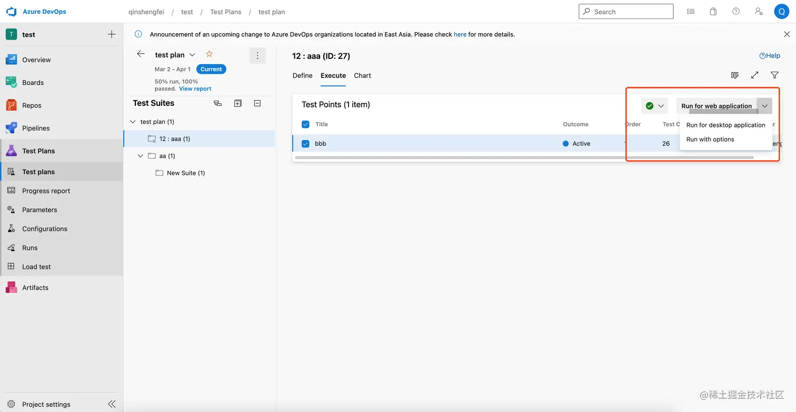Open the filter funnel icon
Image resolution: width=796 pixels, height=412 pixels.
point(774,75)
